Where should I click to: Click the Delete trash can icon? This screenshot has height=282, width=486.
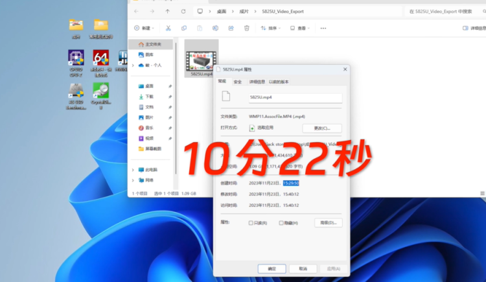pyautogui.click(x=247, y=29)
